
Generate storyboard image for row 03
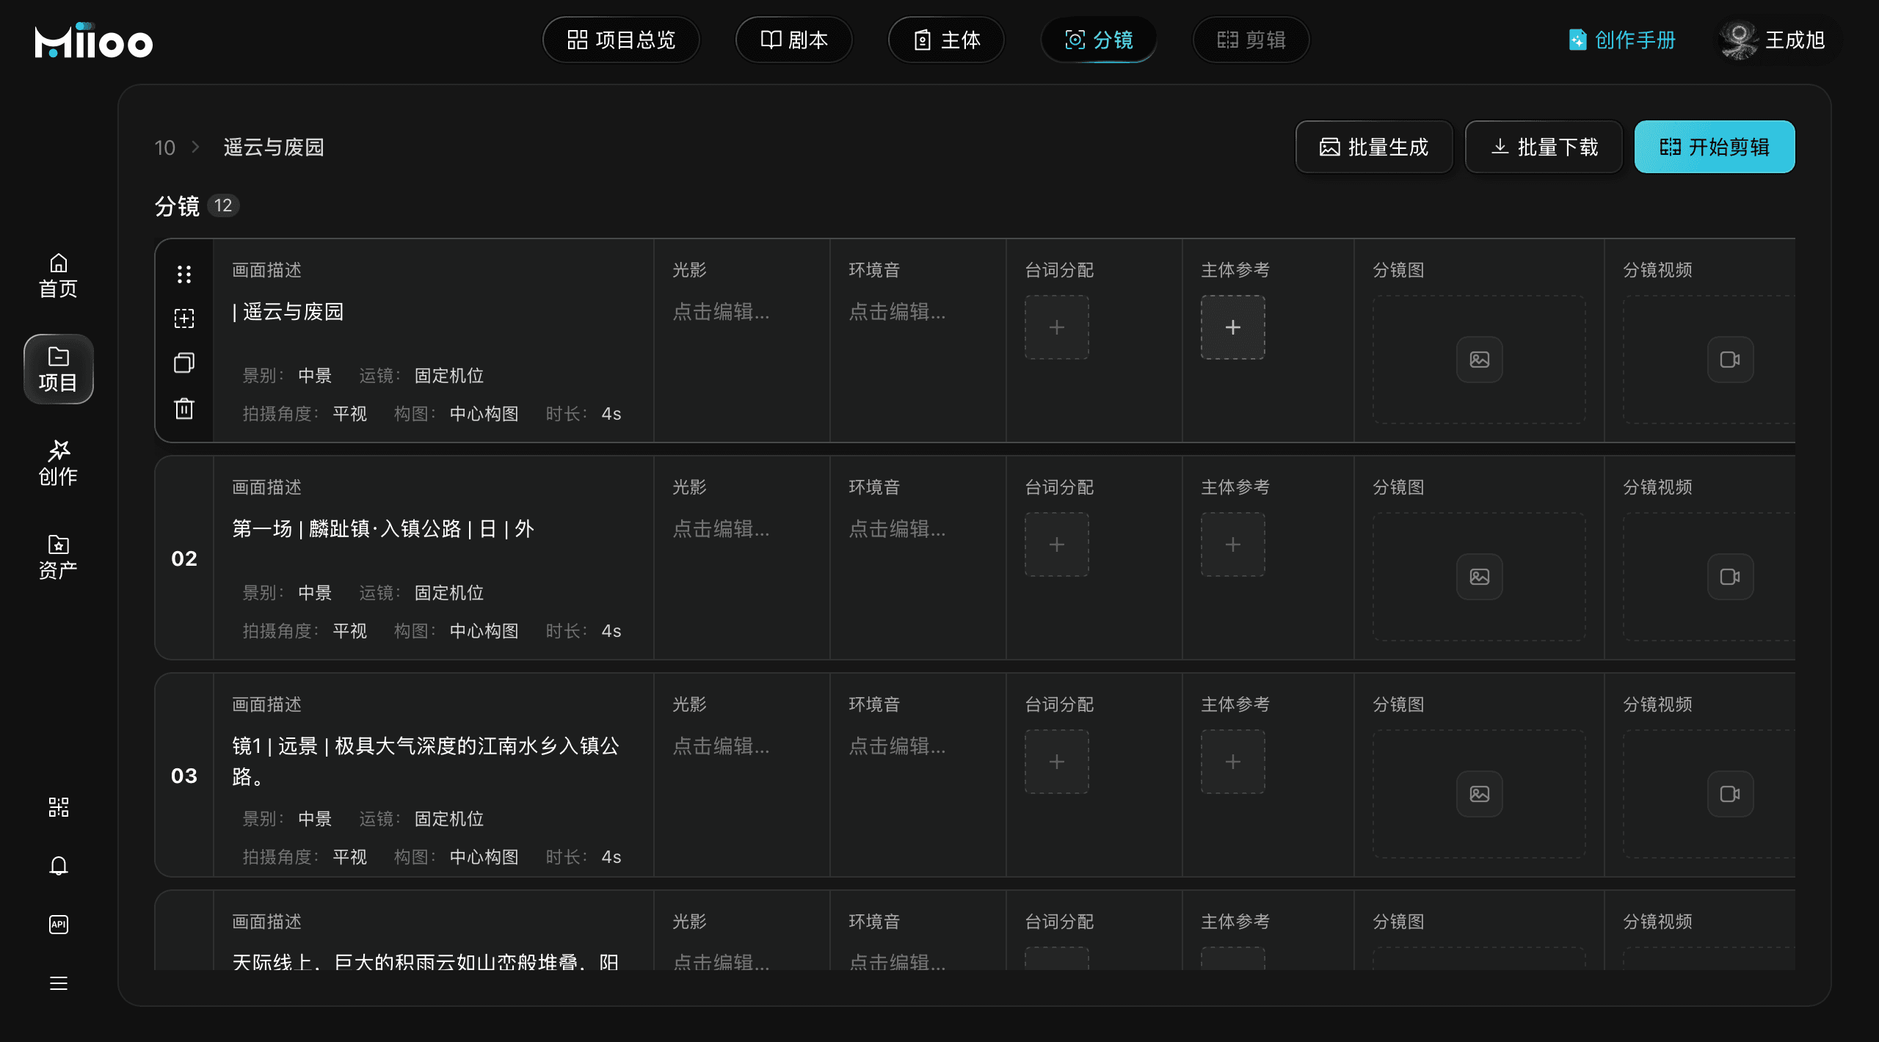[1480, 794]
